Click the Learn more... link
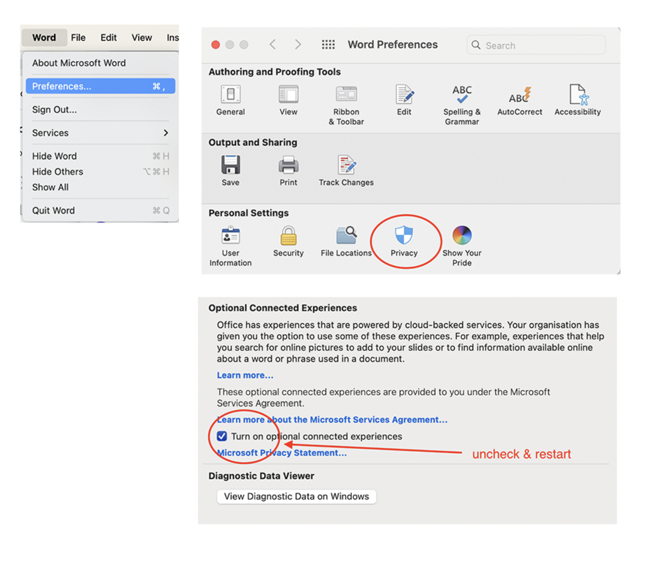The height and width of the screenshot is (565, 665). point(245,375)
